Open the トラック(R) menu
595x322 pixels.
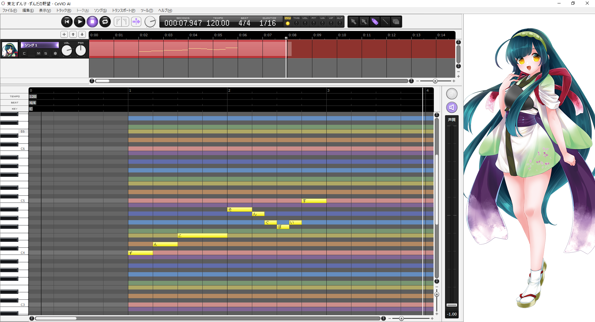[x=64, y=11]
